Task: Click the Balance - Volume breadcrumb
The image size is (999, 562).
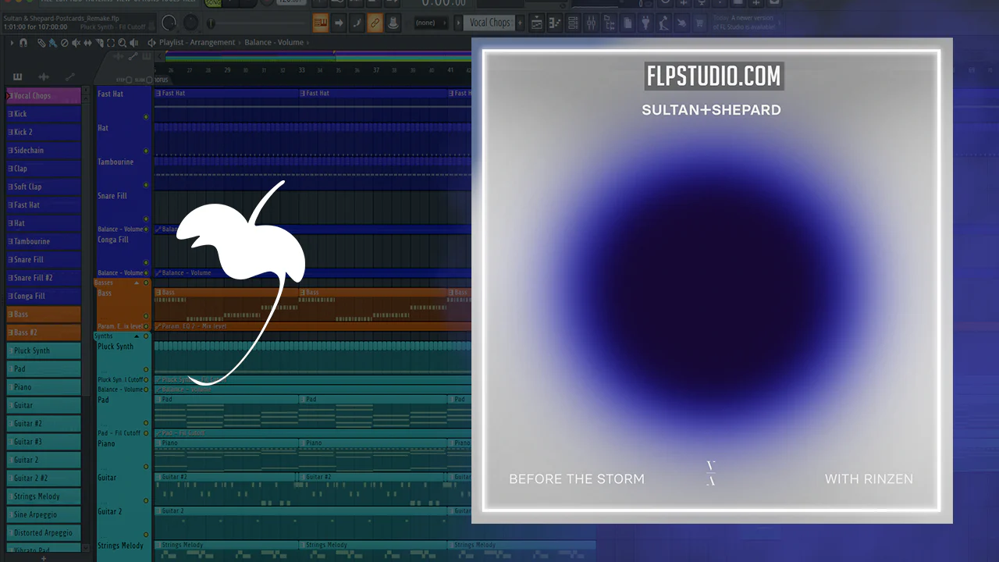Action: click(274, 42)
